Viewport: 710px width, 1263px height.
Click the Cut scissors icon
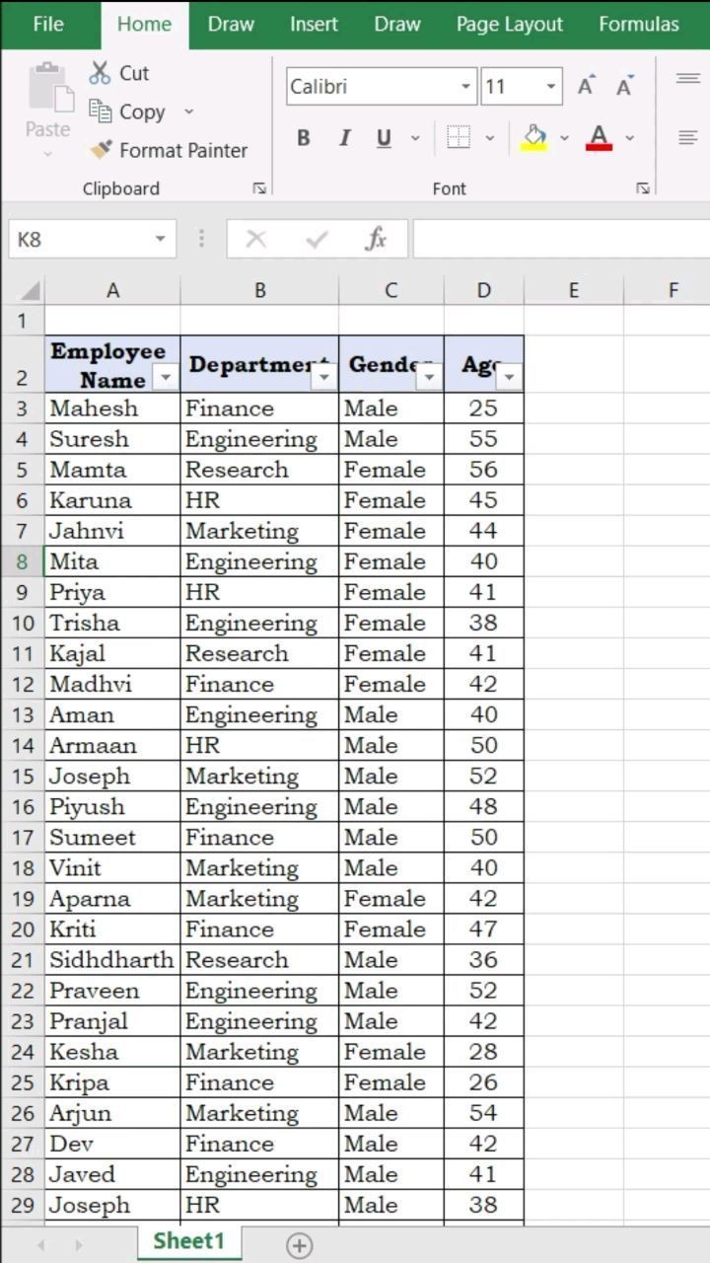pyautogui.click(x=100, y=72)
